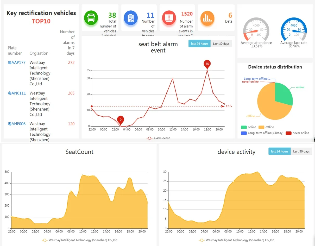This screenshot has height=246, width=315.
Task: Toggle the SeatCount Westbay legend series
Action: (80, 240)
